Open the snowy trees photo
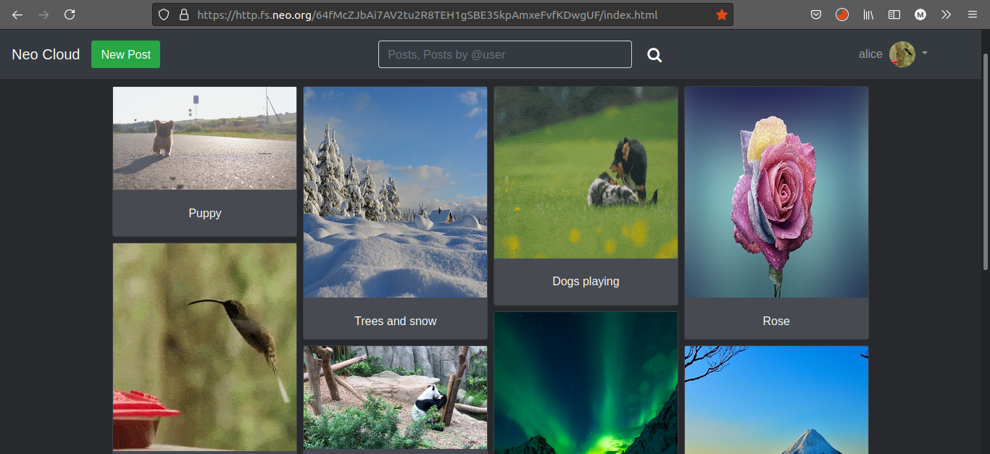 click(395, 192)
